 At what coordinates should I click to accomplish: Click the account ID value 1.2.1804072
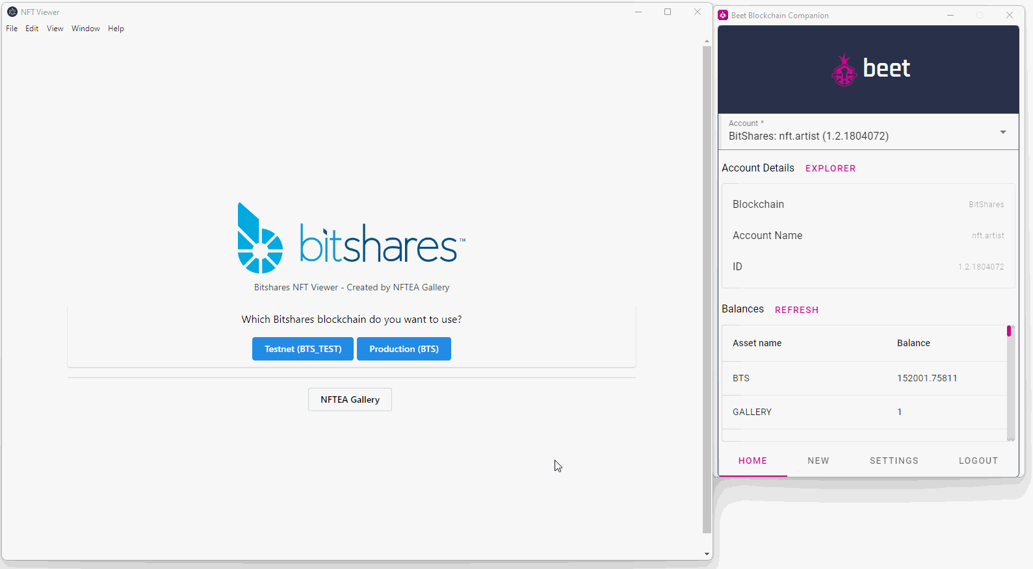tap(981, 267)
